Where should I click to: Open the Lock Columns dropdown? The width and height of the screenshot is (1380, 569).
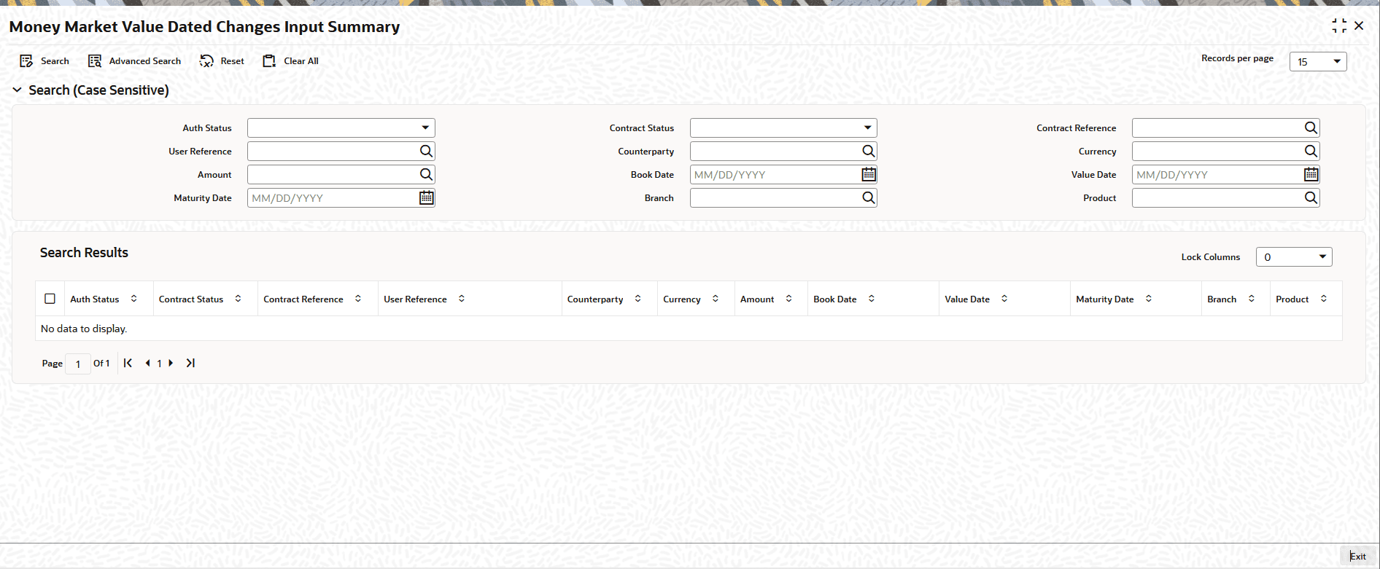pyautogui.click(x=1294, y=257)
